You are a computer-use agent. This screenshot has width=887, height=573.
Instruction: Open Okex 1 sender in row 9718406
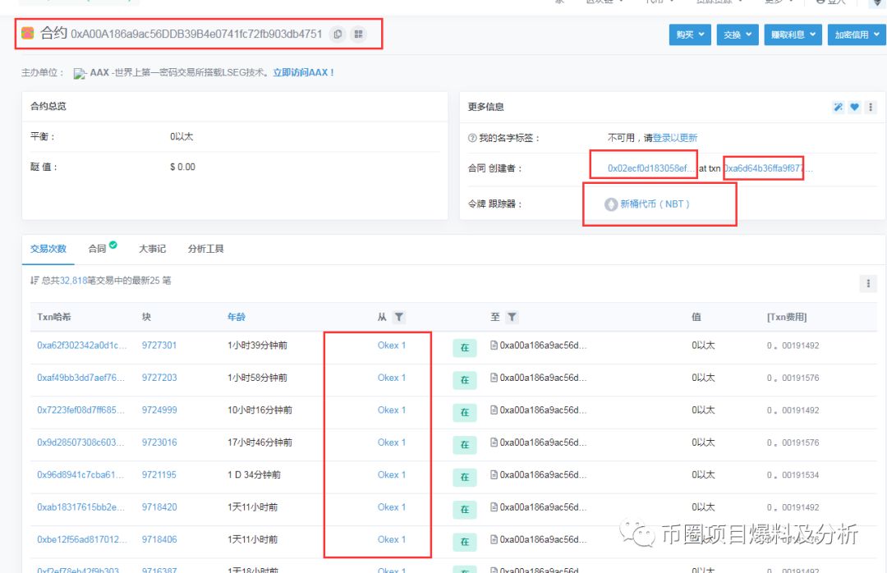click(x=392, y=539)
